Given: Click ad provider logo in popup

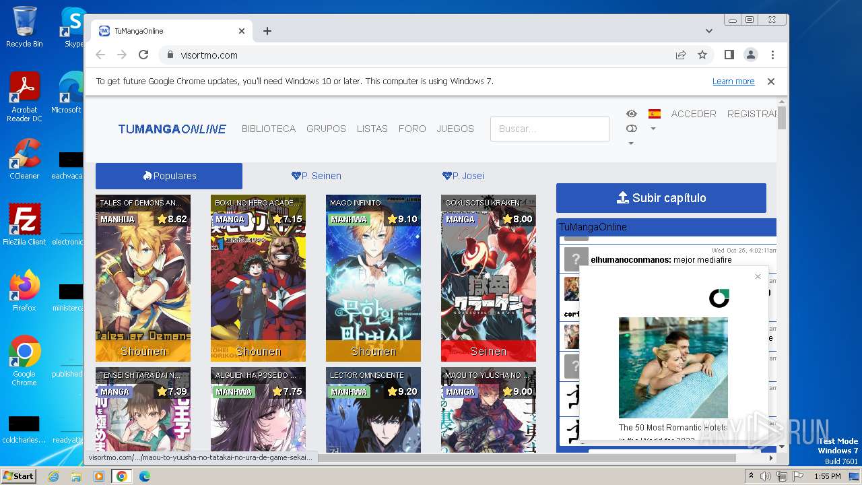Looking at the screenshot, I should (719, 298).
